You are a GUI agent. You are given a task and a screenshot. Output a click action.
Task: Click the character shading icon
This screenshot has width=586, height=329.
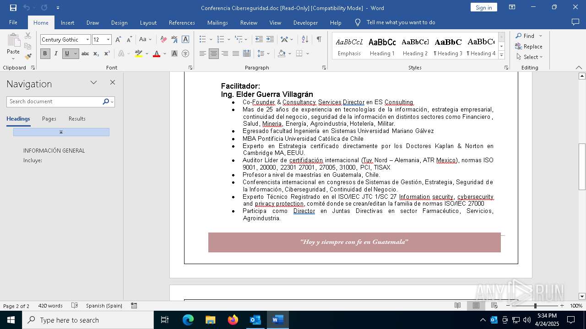(x=174, y=53)
